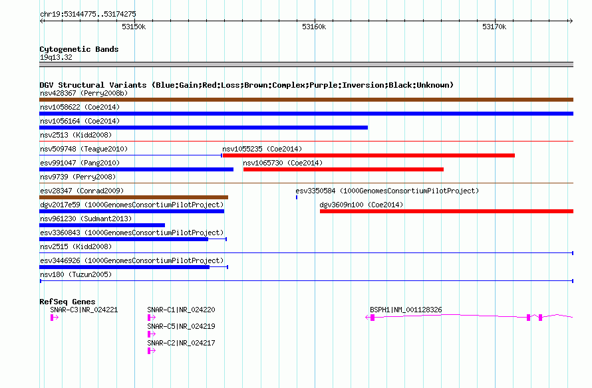Select the nsv1058622 (Coe2014) blue gain bar

306,114
